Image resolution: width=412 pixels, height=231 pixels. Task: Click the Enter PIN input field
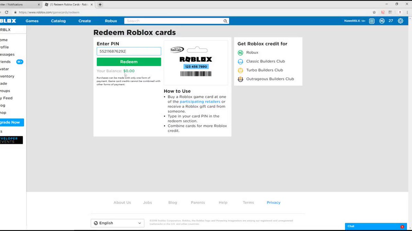pyautogui.click(x=129, y=51)
